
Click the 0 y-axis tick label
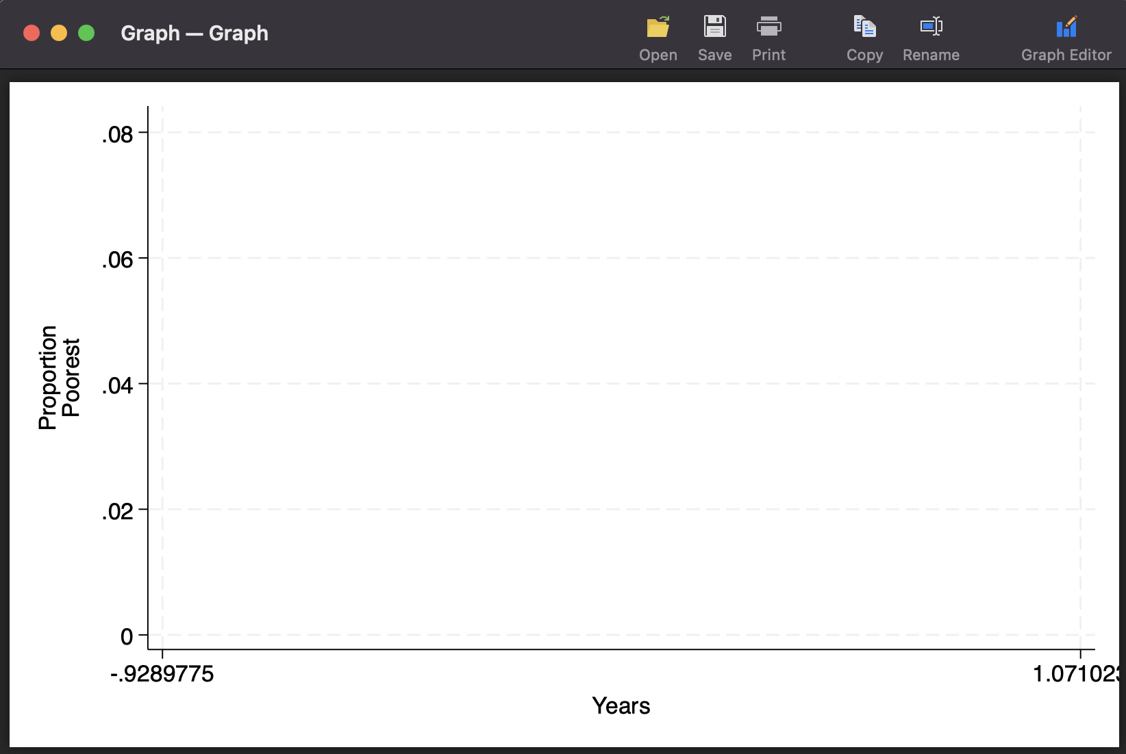[x=127, y=637]
